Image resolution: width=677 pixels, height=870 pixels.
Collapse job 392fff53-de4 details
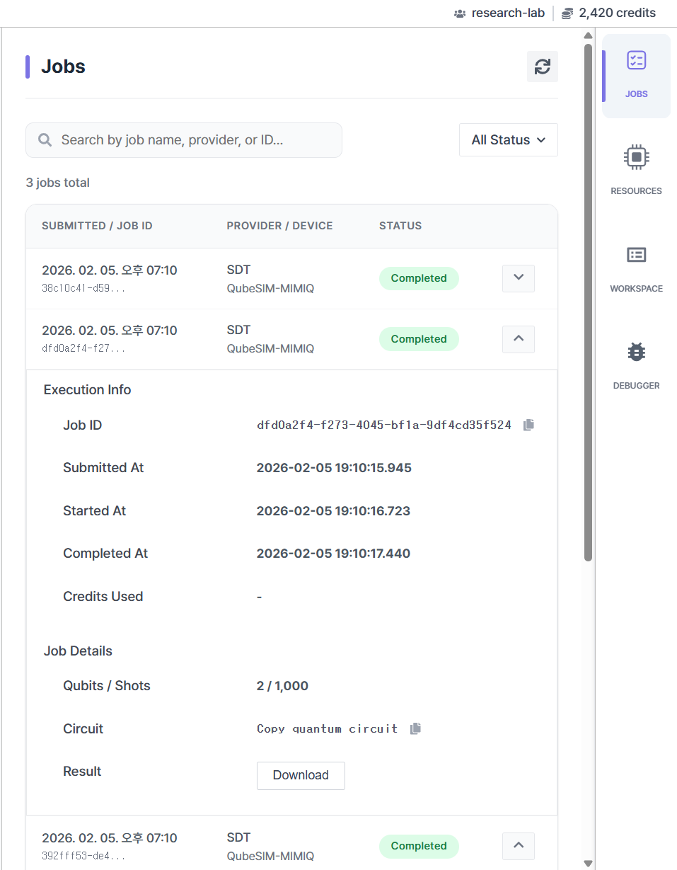518,845
